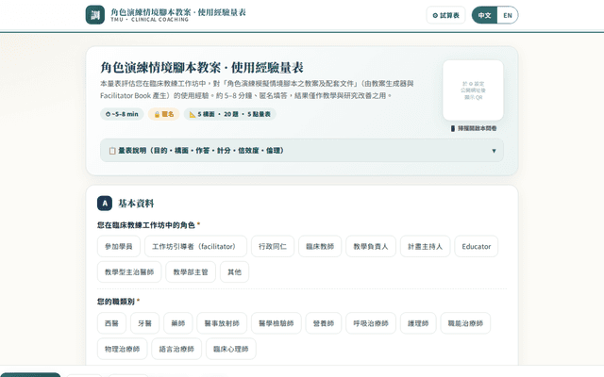Click the QR code placeholder box
The height and width of the screenshot is (377, 604).
coord(473,90)
